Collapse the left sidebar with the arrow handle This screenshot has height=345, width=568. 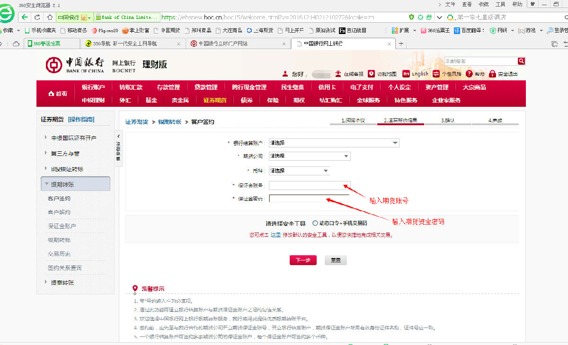pos(118,136)
